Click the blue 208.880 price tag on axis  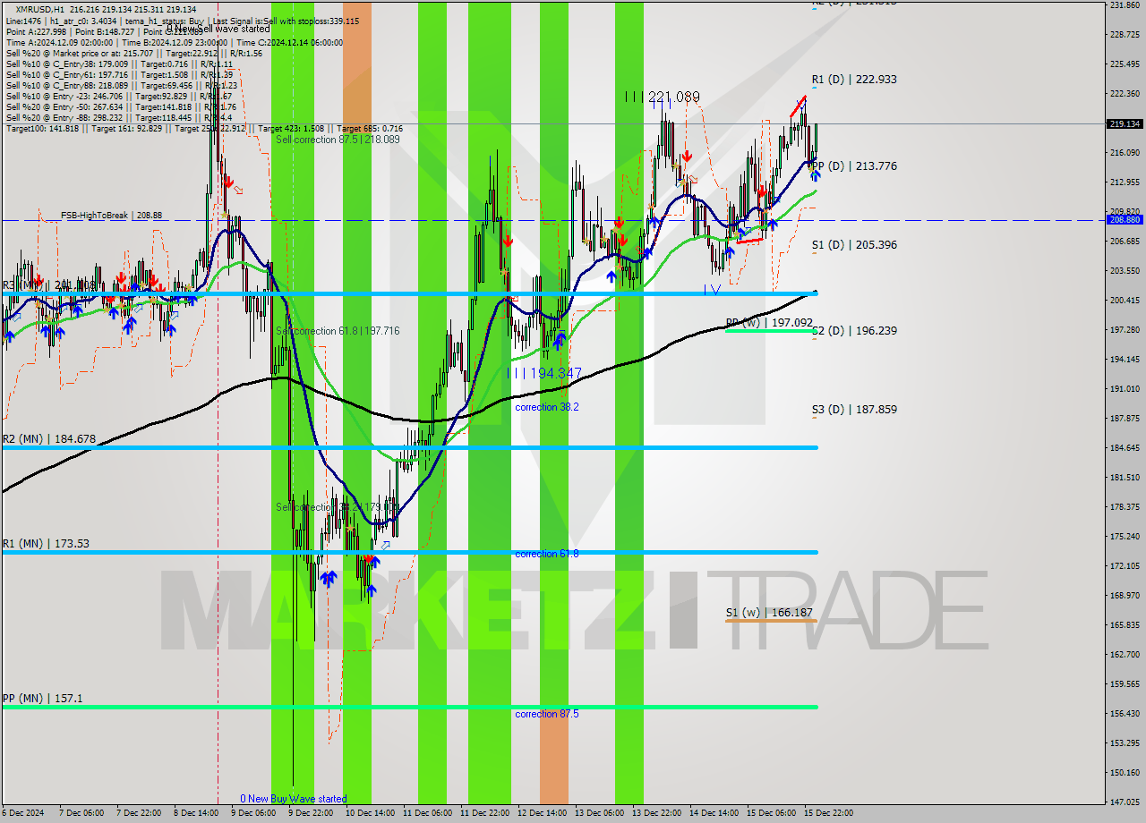pos(1125,220)
